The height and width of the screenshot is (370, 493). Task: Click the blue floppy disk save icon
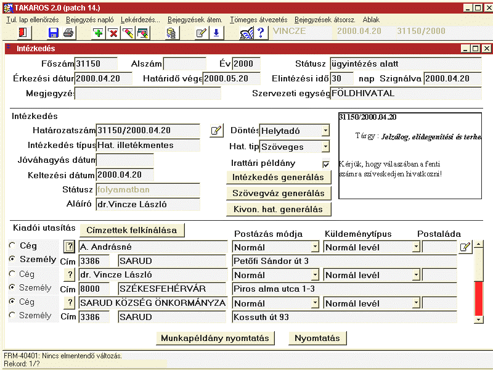53,33
